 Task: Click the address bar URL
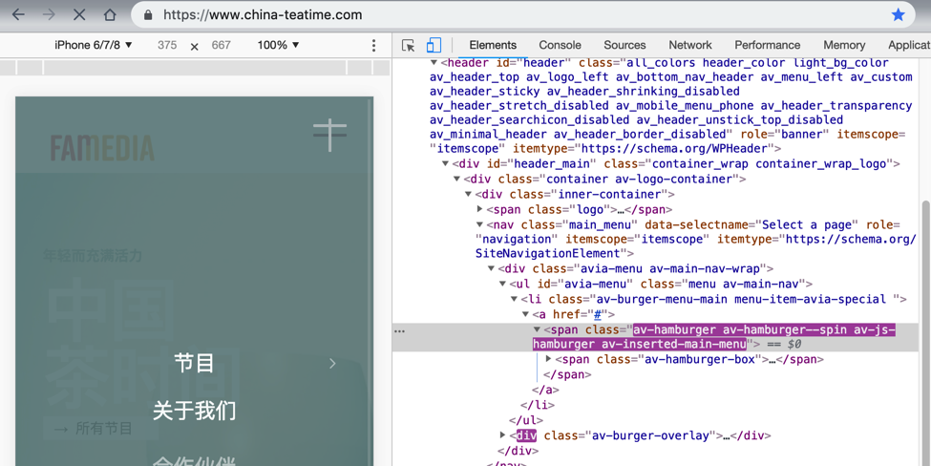coord(263,15)
